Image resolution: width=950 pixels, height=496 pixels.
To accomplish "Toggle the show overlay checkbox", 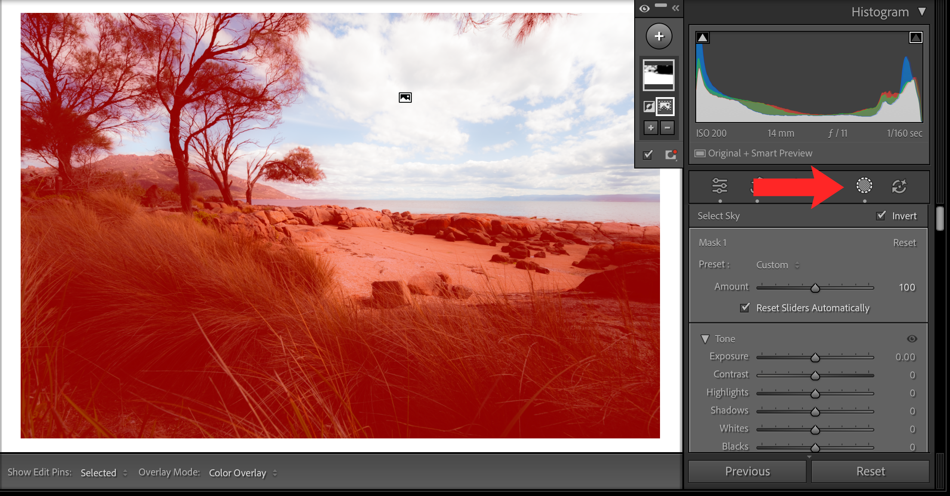I will point(648,155).
